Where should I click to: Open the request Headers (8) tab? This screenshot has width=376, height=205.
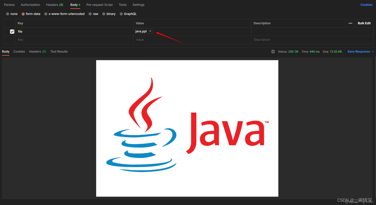[55, 5]
